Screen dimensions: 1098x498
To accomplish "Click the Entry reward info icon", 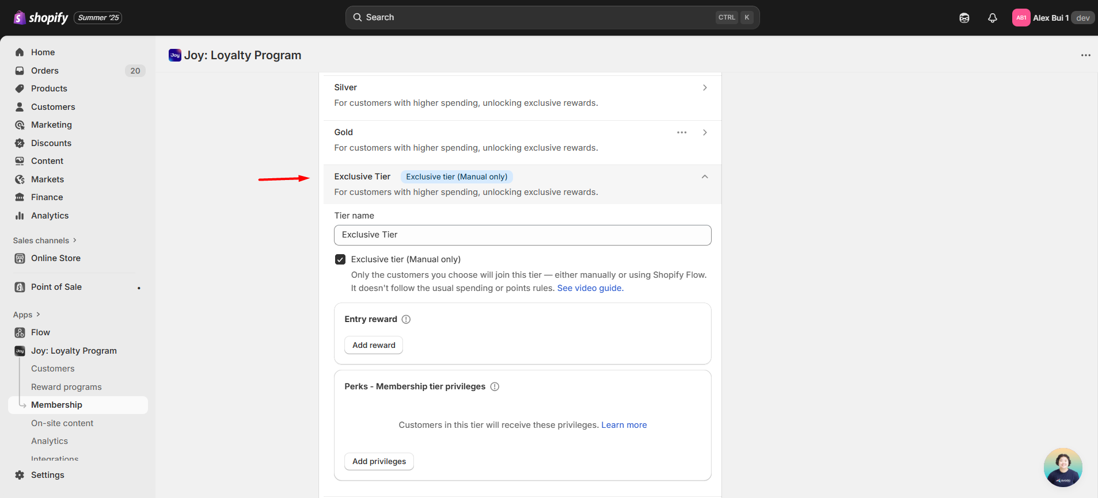I will click(406, 319).
